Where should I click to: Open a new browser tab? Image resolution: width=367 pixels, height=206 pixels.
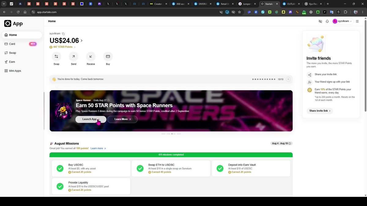[x=328, y=4]
